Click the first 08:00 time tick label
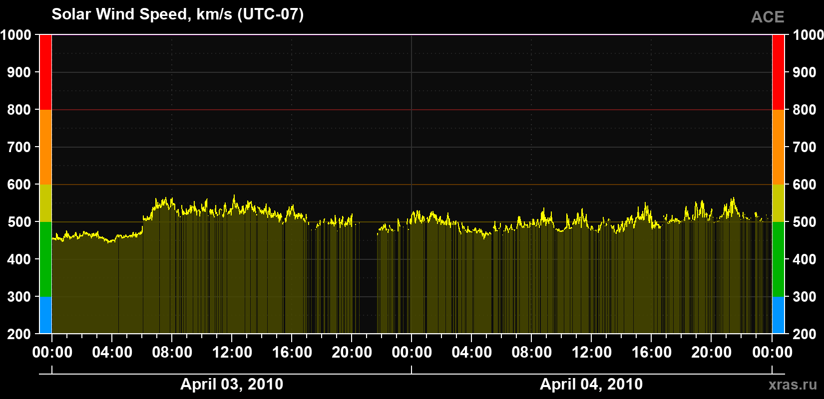The height and width of the screenshot is (399, 824). tap(172, 352)
